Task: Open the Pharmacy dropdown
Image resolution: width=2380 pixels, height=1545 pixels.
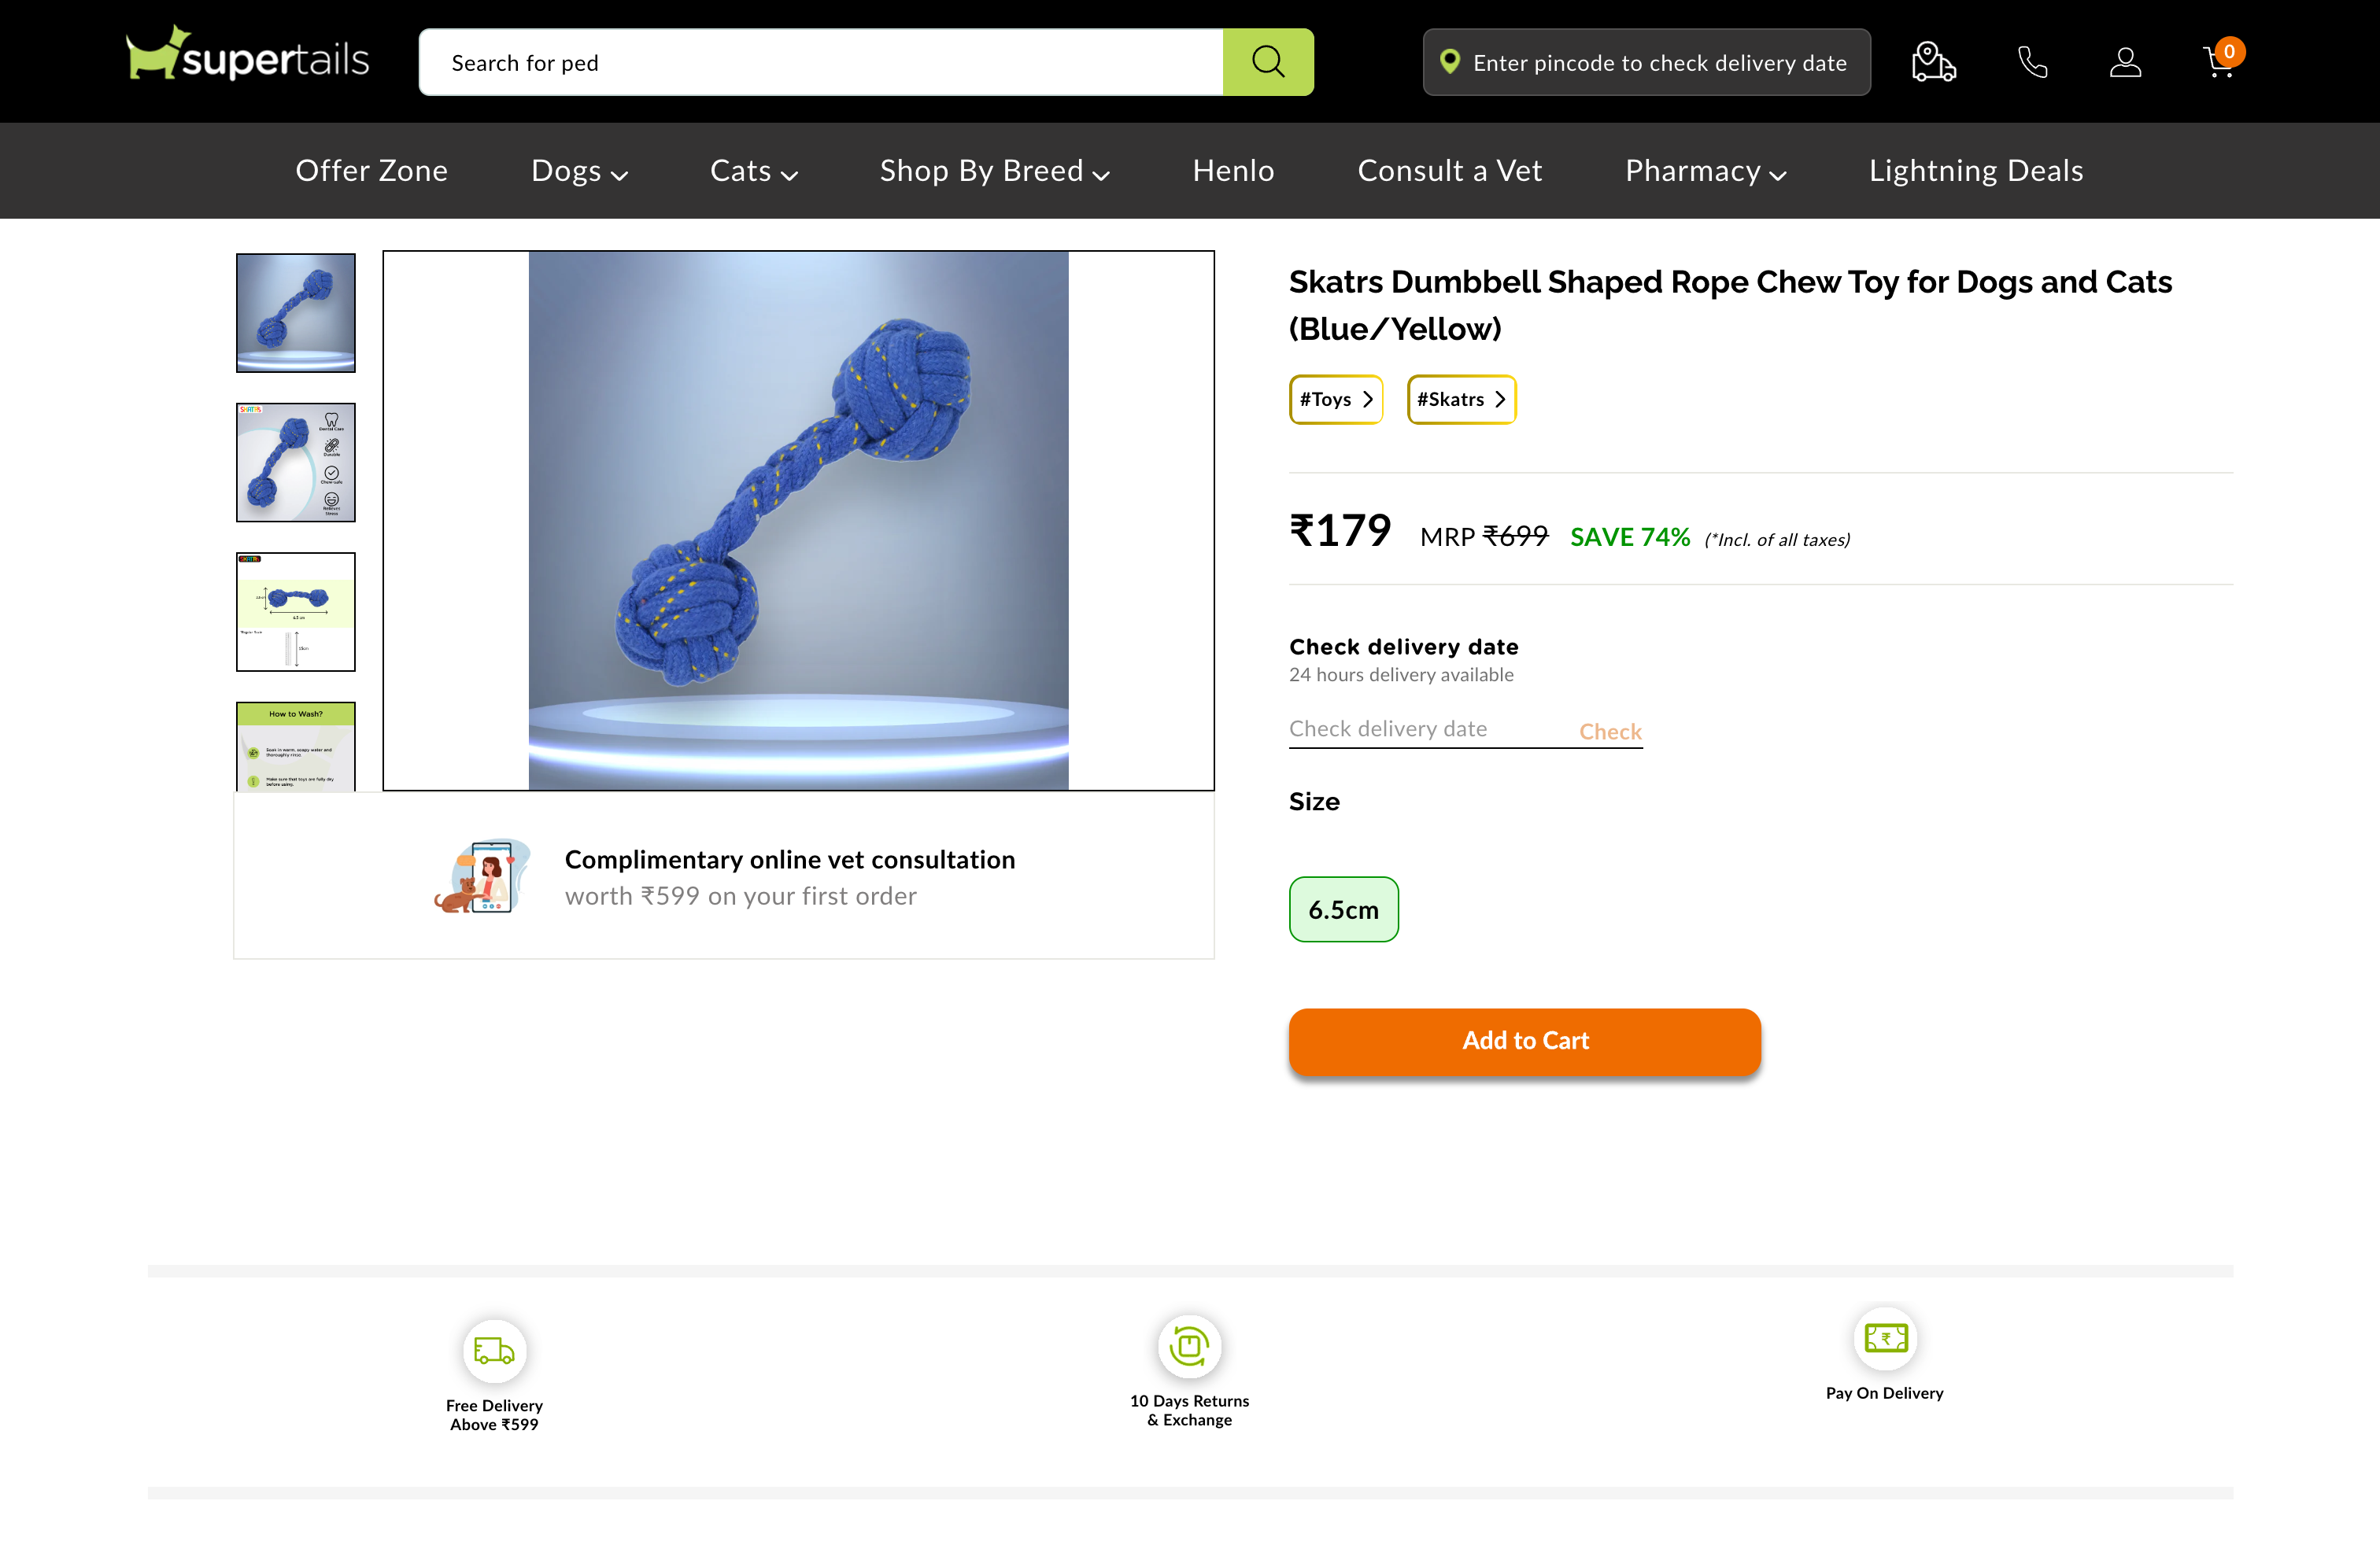Action: (1703, 170)
